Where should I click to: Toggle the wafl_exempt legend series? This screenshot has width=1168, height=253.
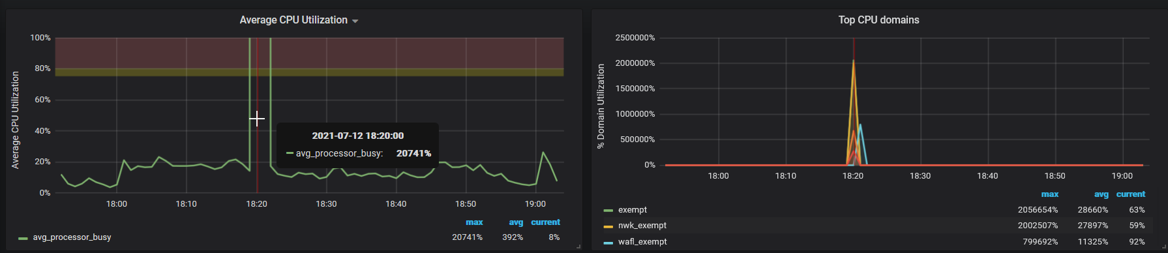[x=642, y=242]
